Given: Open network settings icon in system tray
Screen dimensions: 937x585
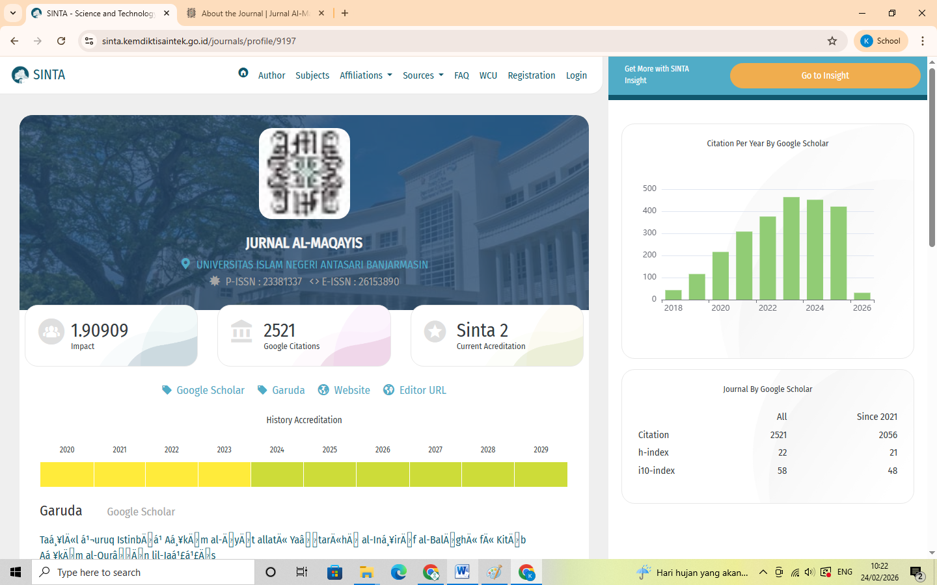Looking at the screenshot, I should click(794, 572).
